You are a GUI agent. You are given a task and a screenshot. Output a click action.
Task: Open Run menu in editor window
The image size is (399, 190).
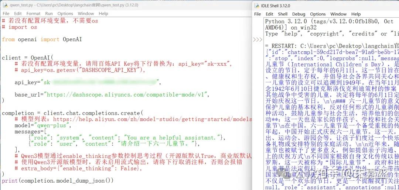point(49,13)
